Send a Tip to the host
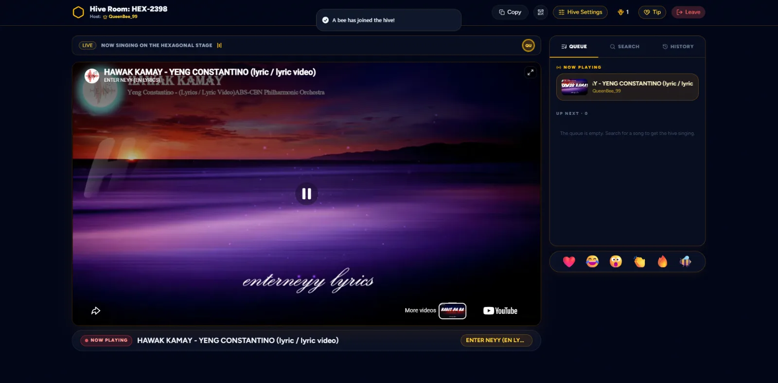 (x=652, y=12)
